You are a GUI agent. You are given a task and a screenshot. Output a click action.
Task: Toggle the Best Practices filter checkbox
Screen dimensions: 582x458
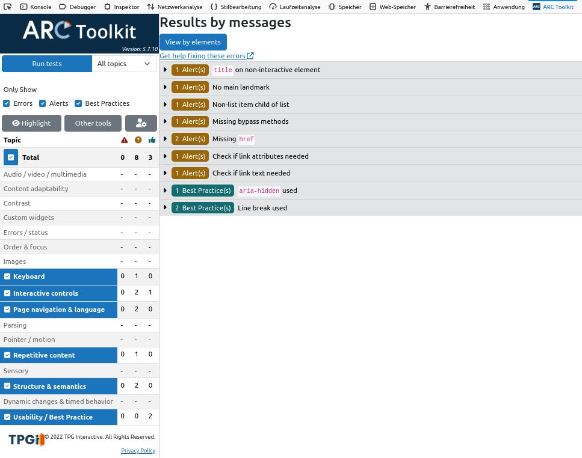pyautogui.click(x=78, y=103)
